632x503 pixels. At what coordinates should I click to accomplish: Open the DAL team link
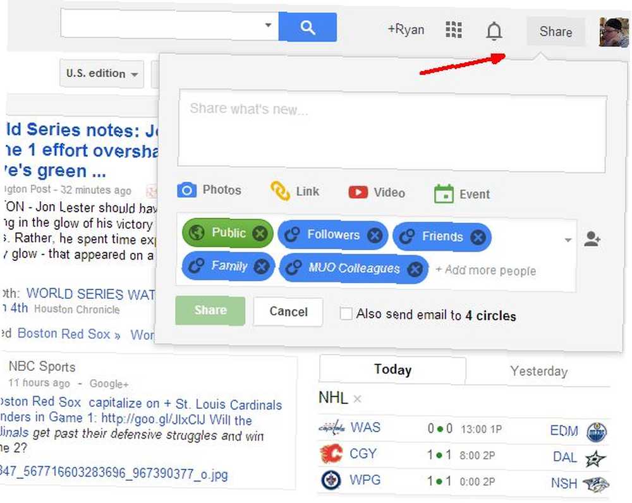pyautogui.click(x=565, y=457)
